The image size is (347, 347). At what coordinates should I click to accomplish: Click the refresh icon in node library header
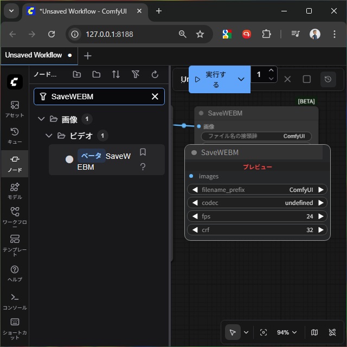pyautogui.click(x=155, y=74)
